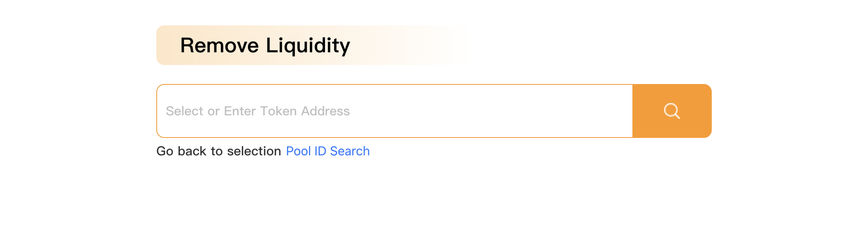Focus the Select or Enter Token Address field
This screenshot has width=853, height=237.
[x=395, y=111]
